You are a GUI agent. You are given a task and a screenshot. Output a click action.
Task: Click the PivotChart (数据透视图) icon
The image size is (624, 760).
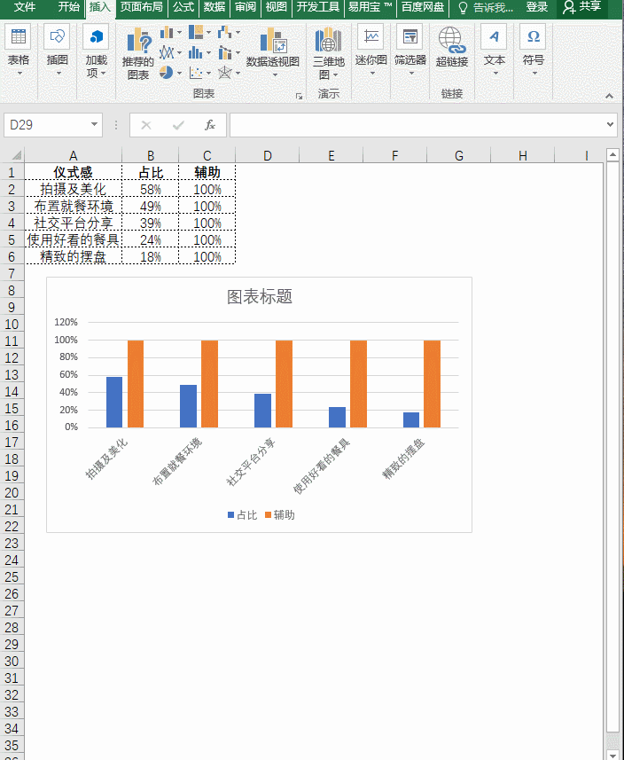pos(273,40)
